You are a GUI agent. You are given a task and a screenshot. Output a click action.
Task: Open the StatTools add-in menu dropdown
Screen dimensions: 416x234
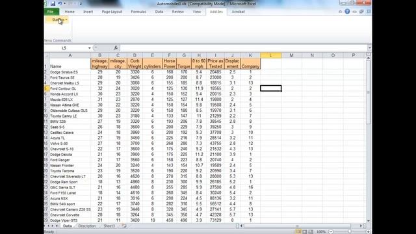(58, 20)
